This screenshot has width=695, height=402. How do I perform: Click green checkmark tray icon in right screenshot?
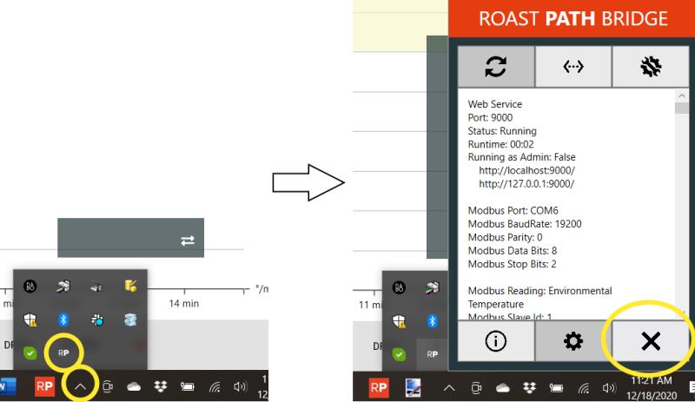click(x=399, y=354)
